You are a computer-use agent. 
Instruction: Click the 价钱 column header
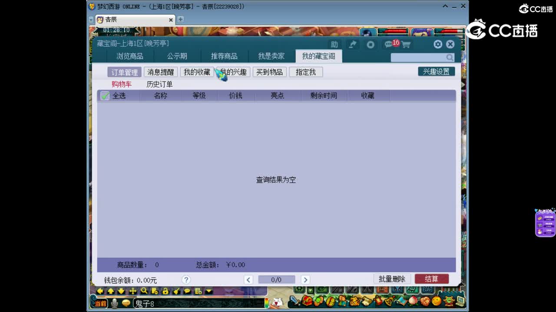[236, 96]
